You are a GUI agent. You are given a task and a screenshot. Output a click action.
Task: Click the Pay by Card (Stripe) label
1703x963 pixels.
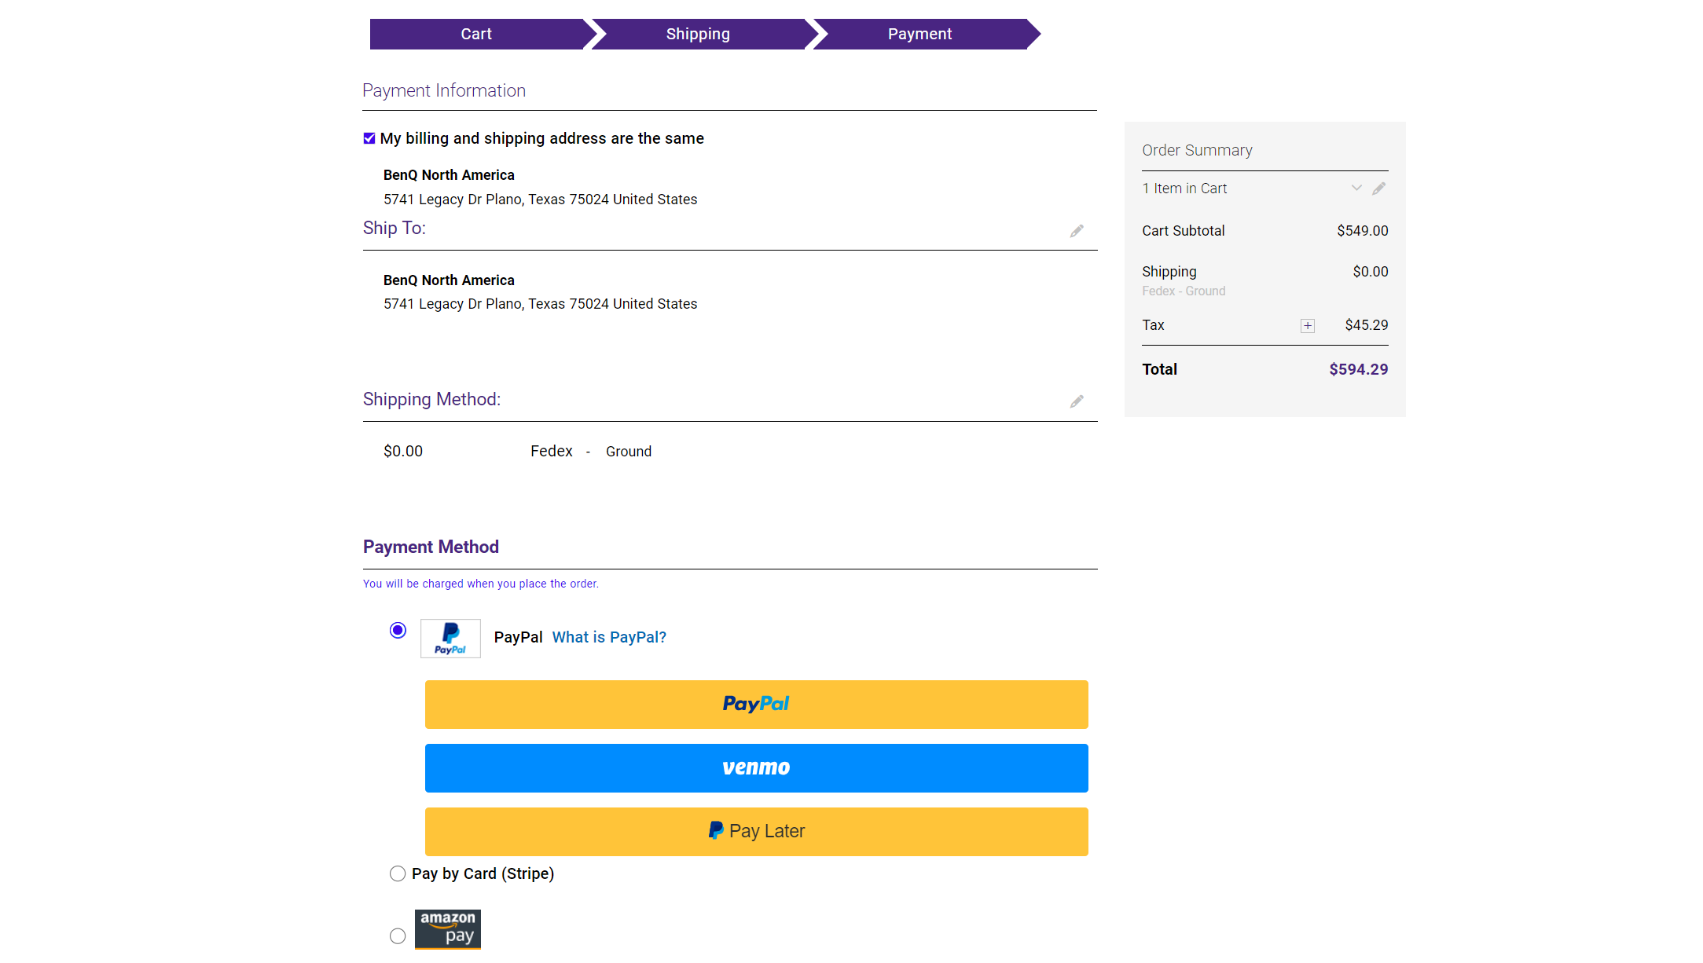[483, 873]
